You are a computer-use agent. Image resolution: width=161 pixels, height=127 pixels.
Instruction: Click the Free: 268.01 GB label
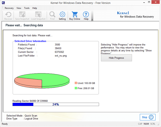pyautogui.click(x=86, y=88)
